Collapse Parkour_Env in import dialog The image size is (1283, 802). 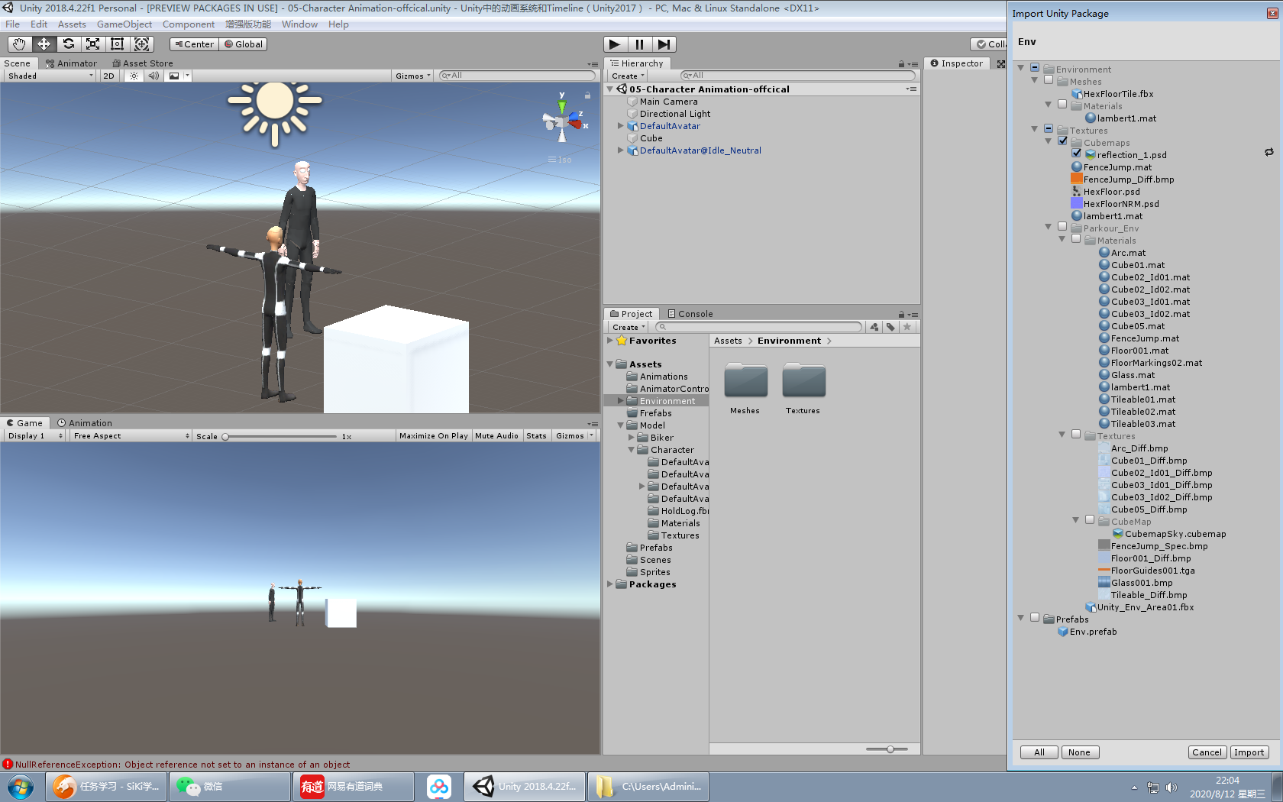[x=1049, y=228]
